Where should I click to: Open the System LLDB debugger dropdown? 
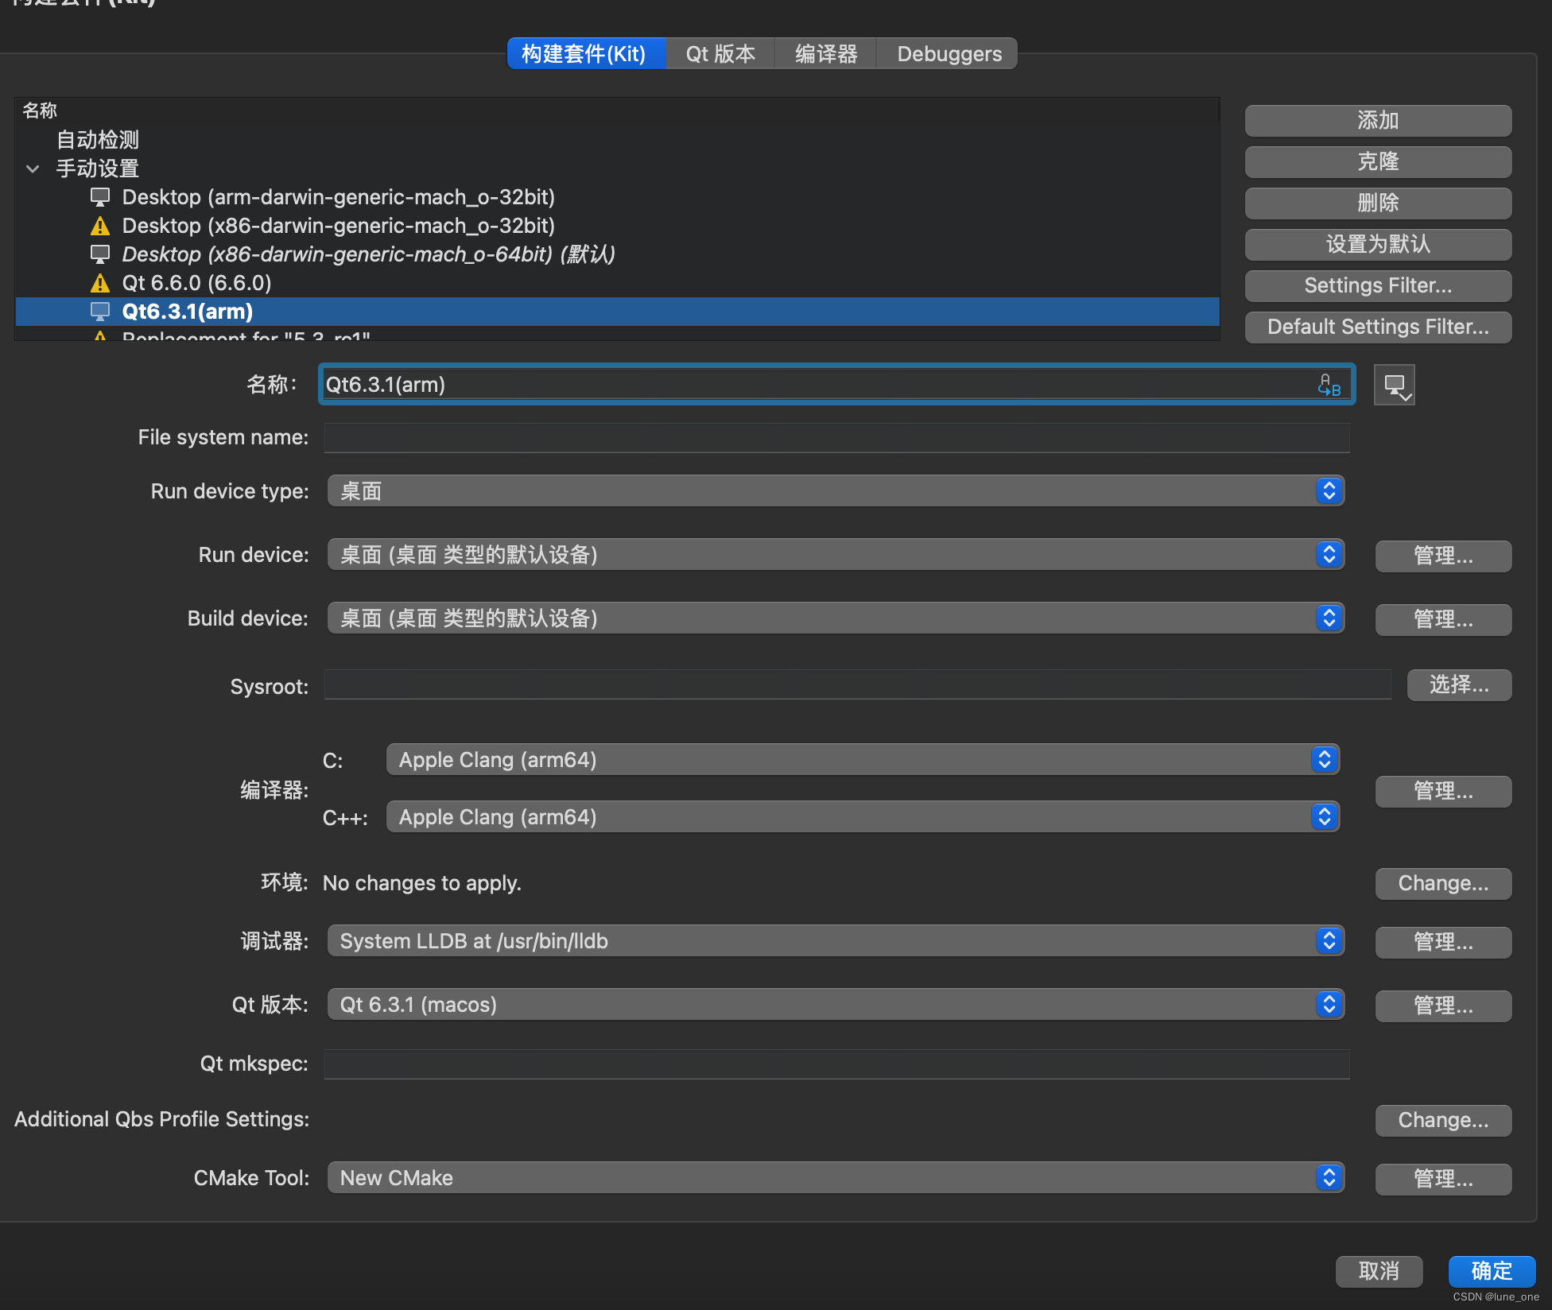1328,940
